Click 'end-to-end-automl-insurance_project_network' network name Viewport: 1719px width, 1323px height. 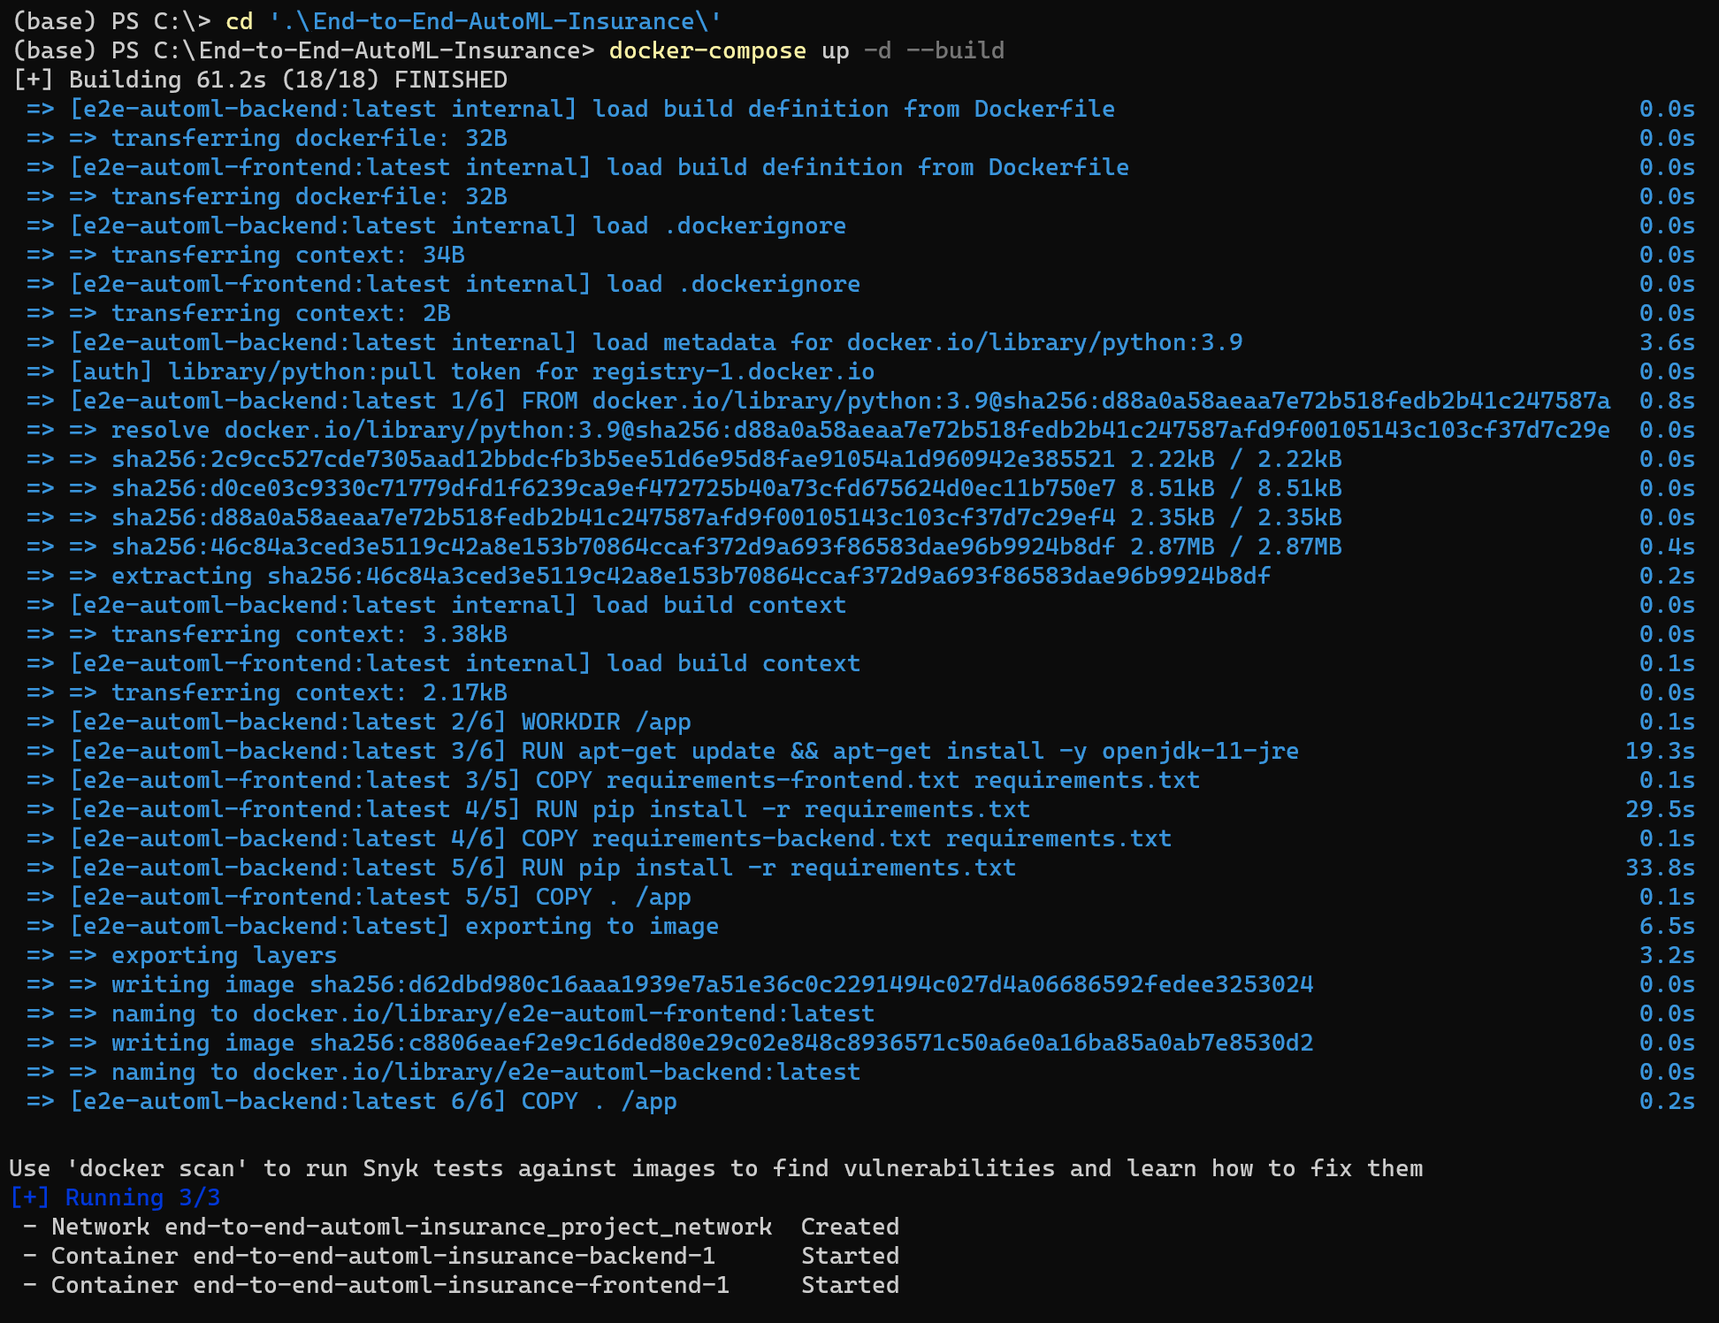[468, 1227]
